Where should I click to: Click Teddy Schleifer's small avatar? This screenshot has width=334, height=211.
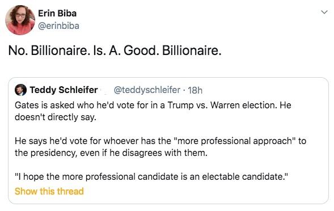tap(20, 90)
